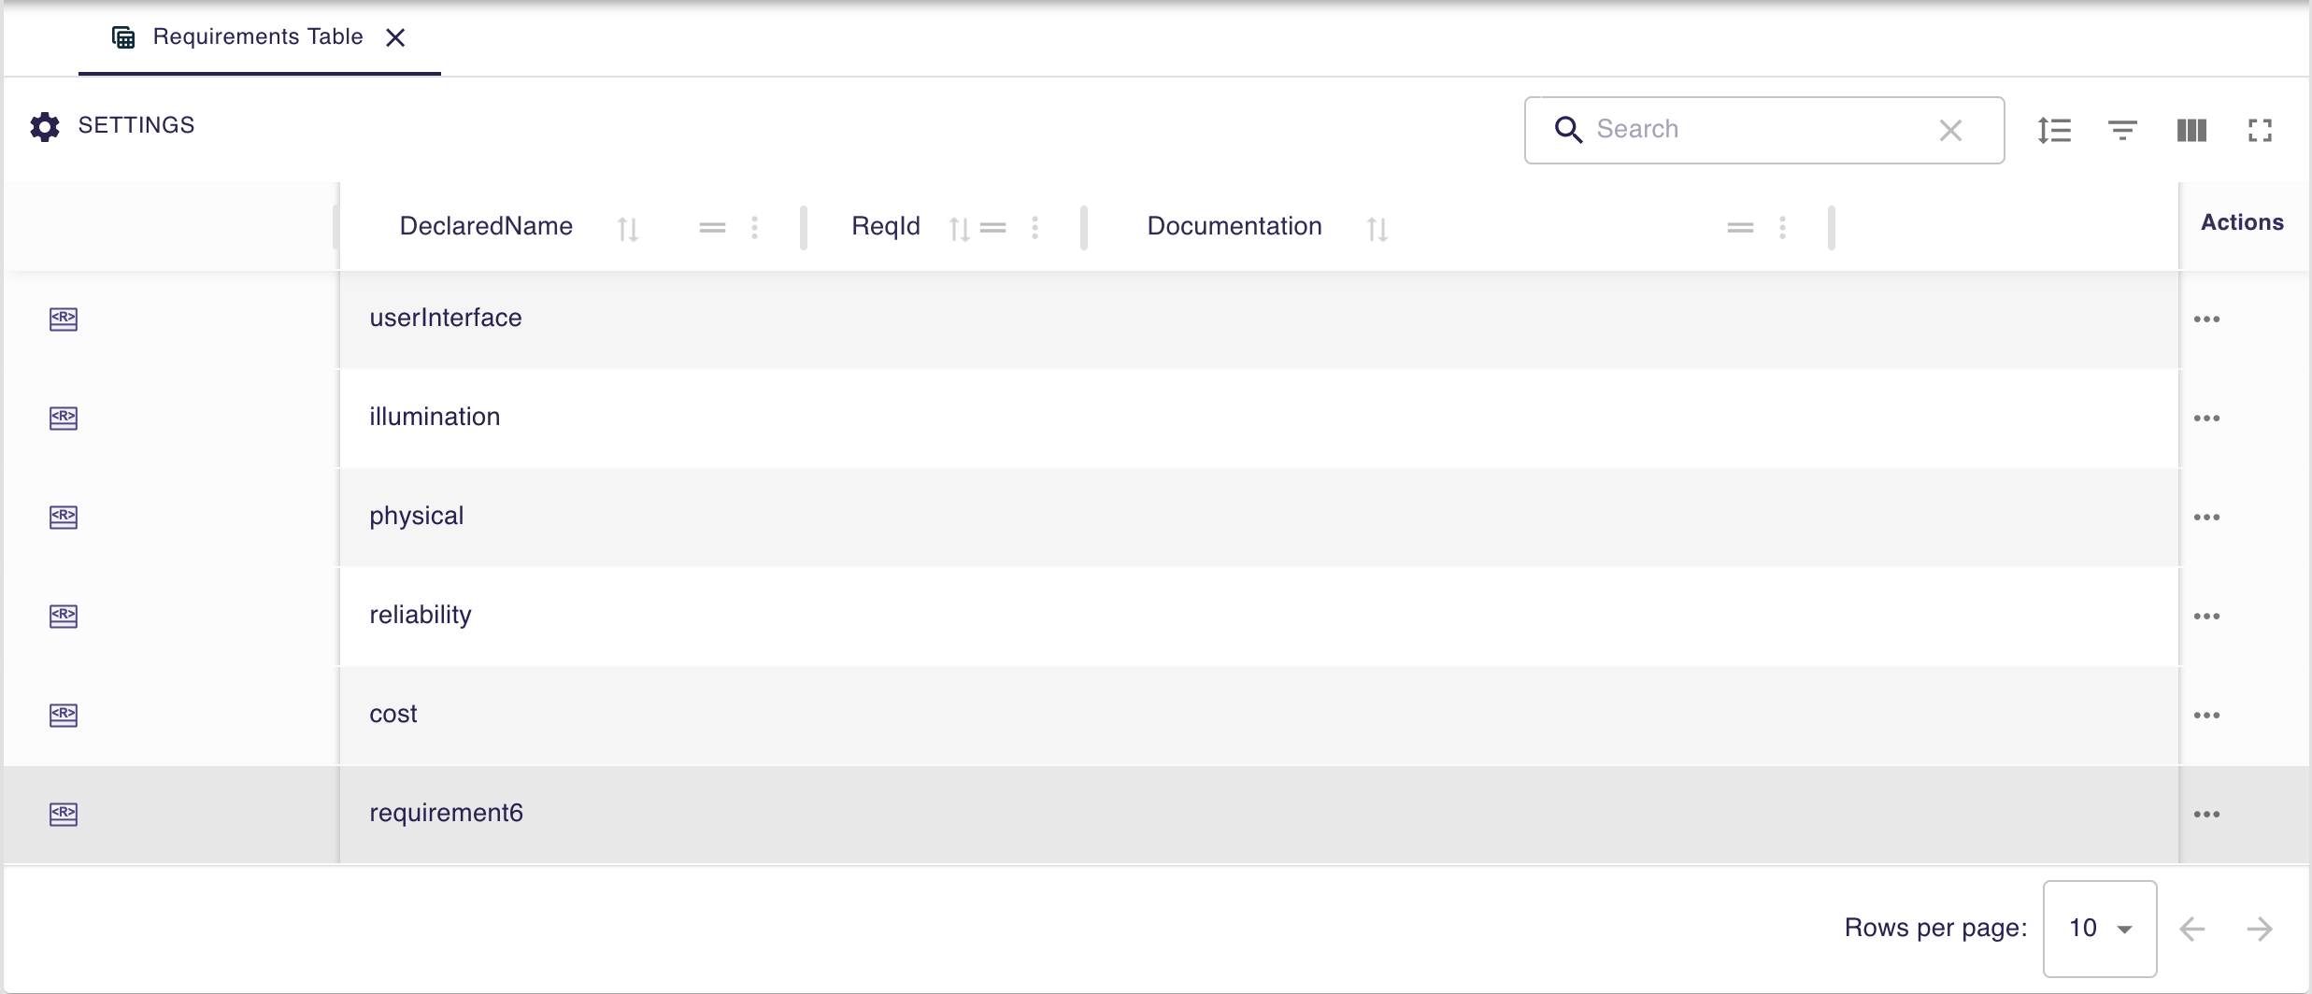Go to the next page of rows
This screenshot has width=2312, height=994.
(2260, 928)
